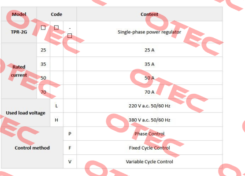Select the rated current code 25

click(43, 50)
